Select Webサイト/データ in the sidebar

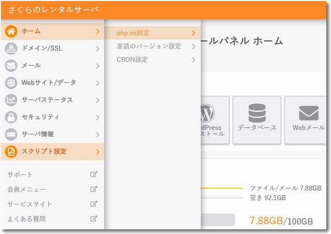point(53,83)
